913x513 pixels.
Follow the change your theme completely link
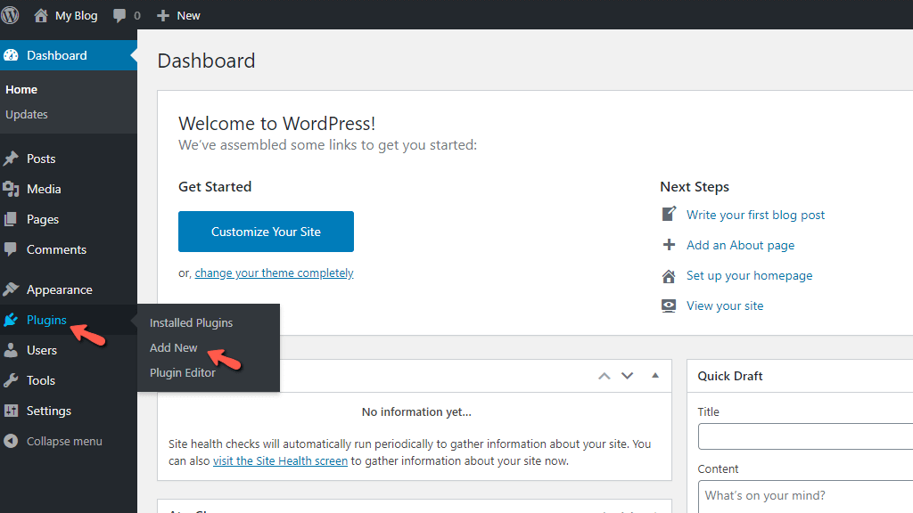coord(274,272)
